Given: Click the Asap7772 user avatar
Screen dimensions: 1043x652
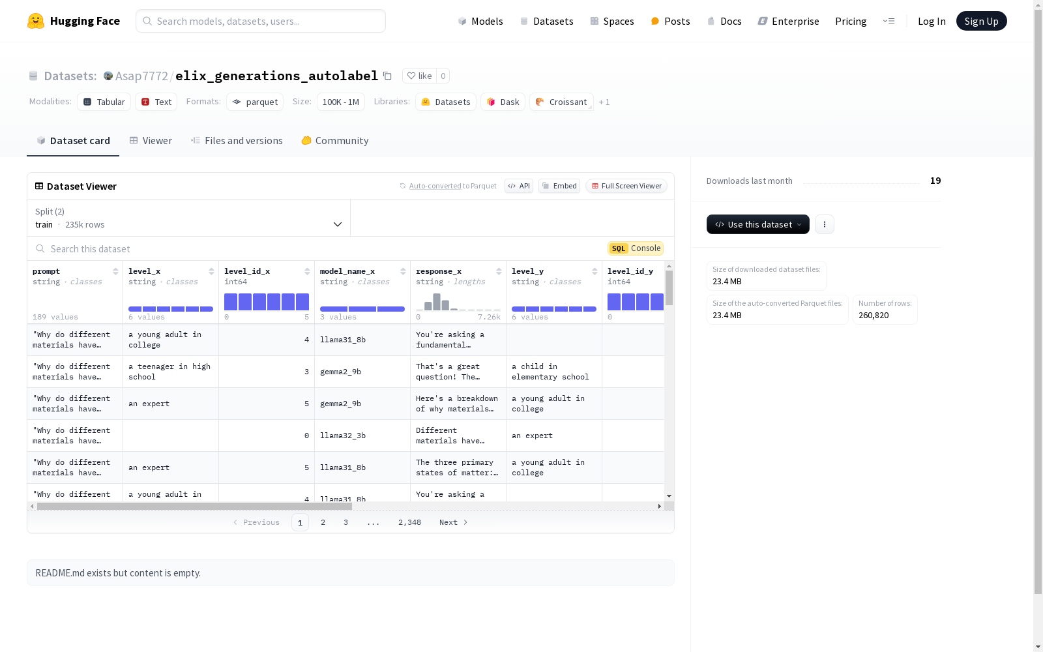Looking at the screenshot, I should 108,76.
